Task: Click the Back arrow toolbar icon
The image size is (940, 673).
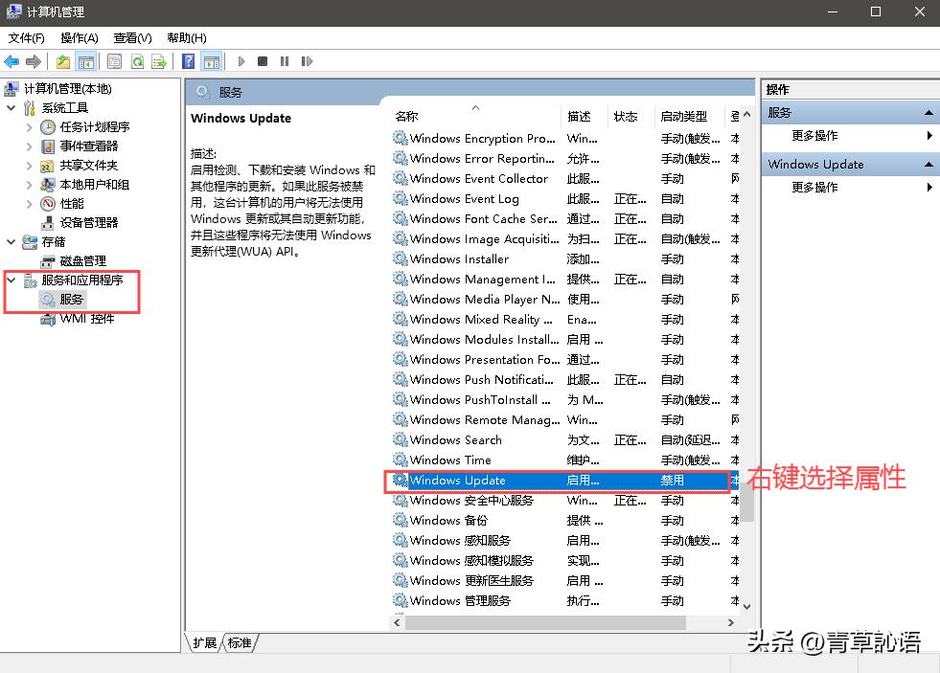Action: (11, 61)
